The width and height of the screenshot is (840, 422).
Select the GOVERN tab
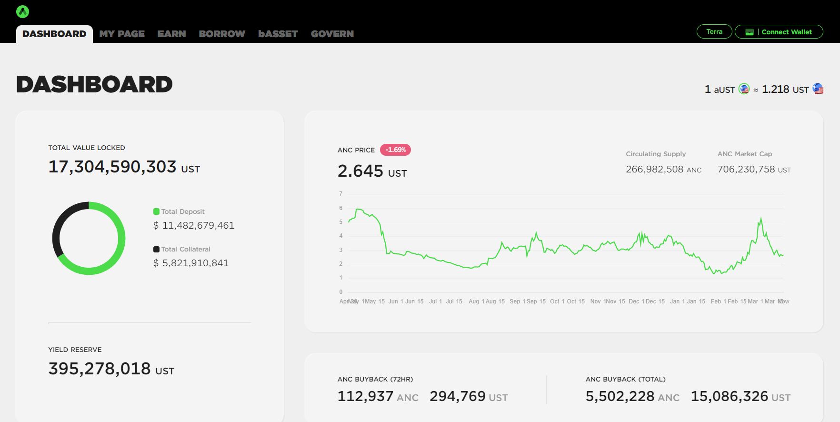332,34
